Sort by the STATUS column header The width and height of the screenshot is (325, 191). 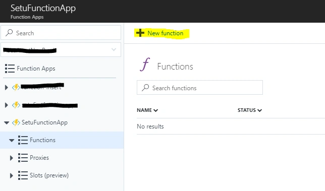tap(250, 110)
